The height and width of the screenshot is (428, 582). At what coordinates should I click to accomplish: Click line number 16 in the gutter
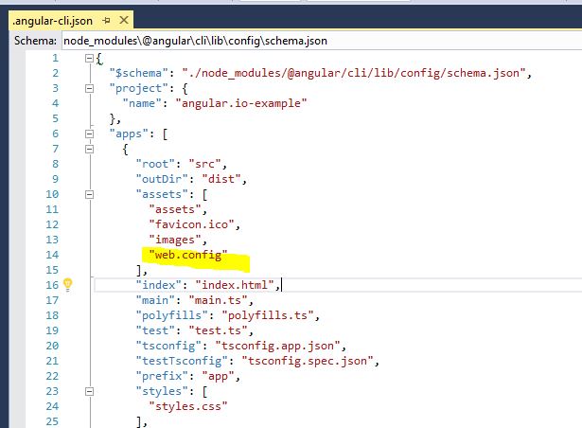click(52, 285)
